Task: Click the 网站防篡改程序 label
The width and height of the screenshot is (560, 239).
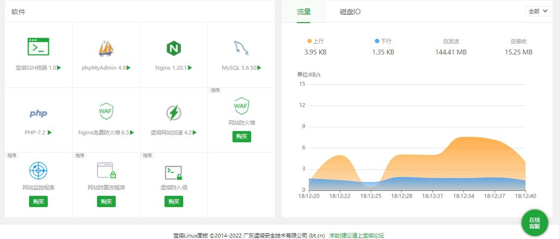Action: point(106,187)
